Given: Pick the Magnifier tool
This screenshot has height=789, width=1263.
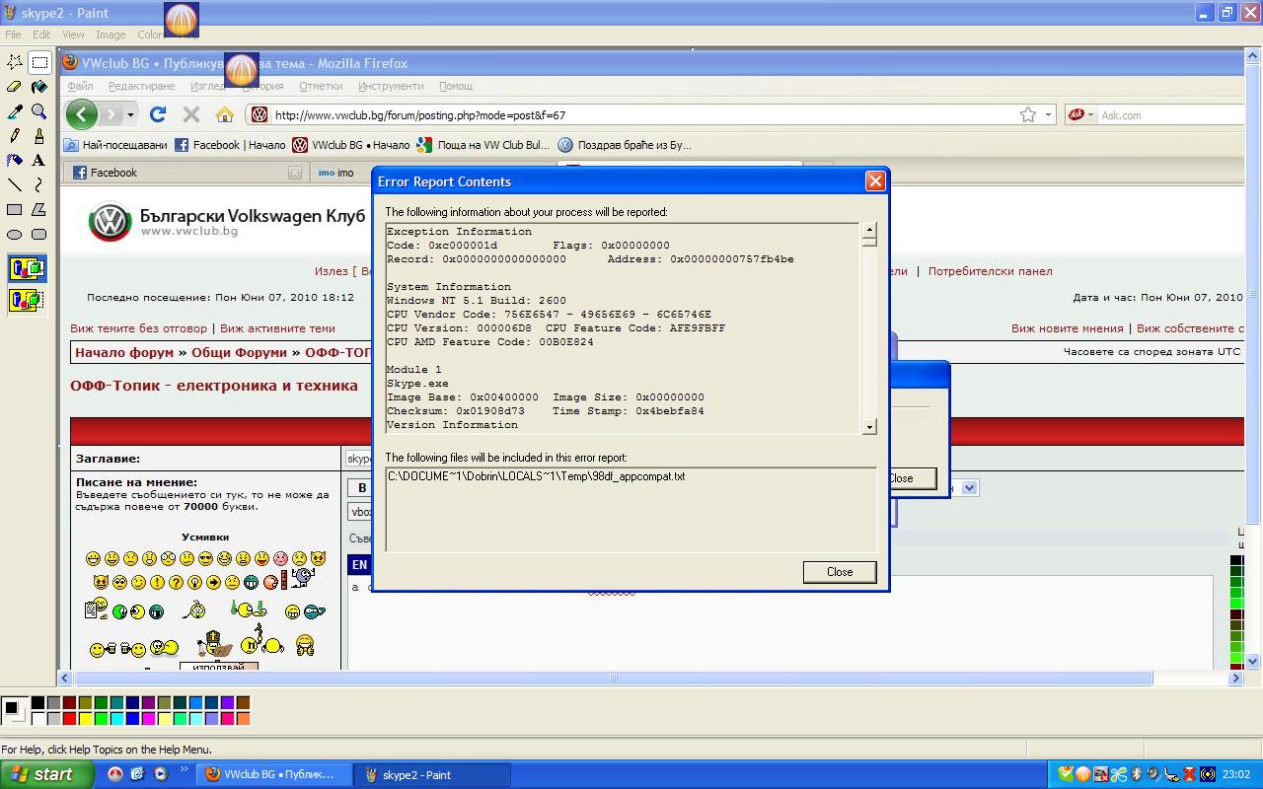Looking at the screenshot, I should click(38, 111).
